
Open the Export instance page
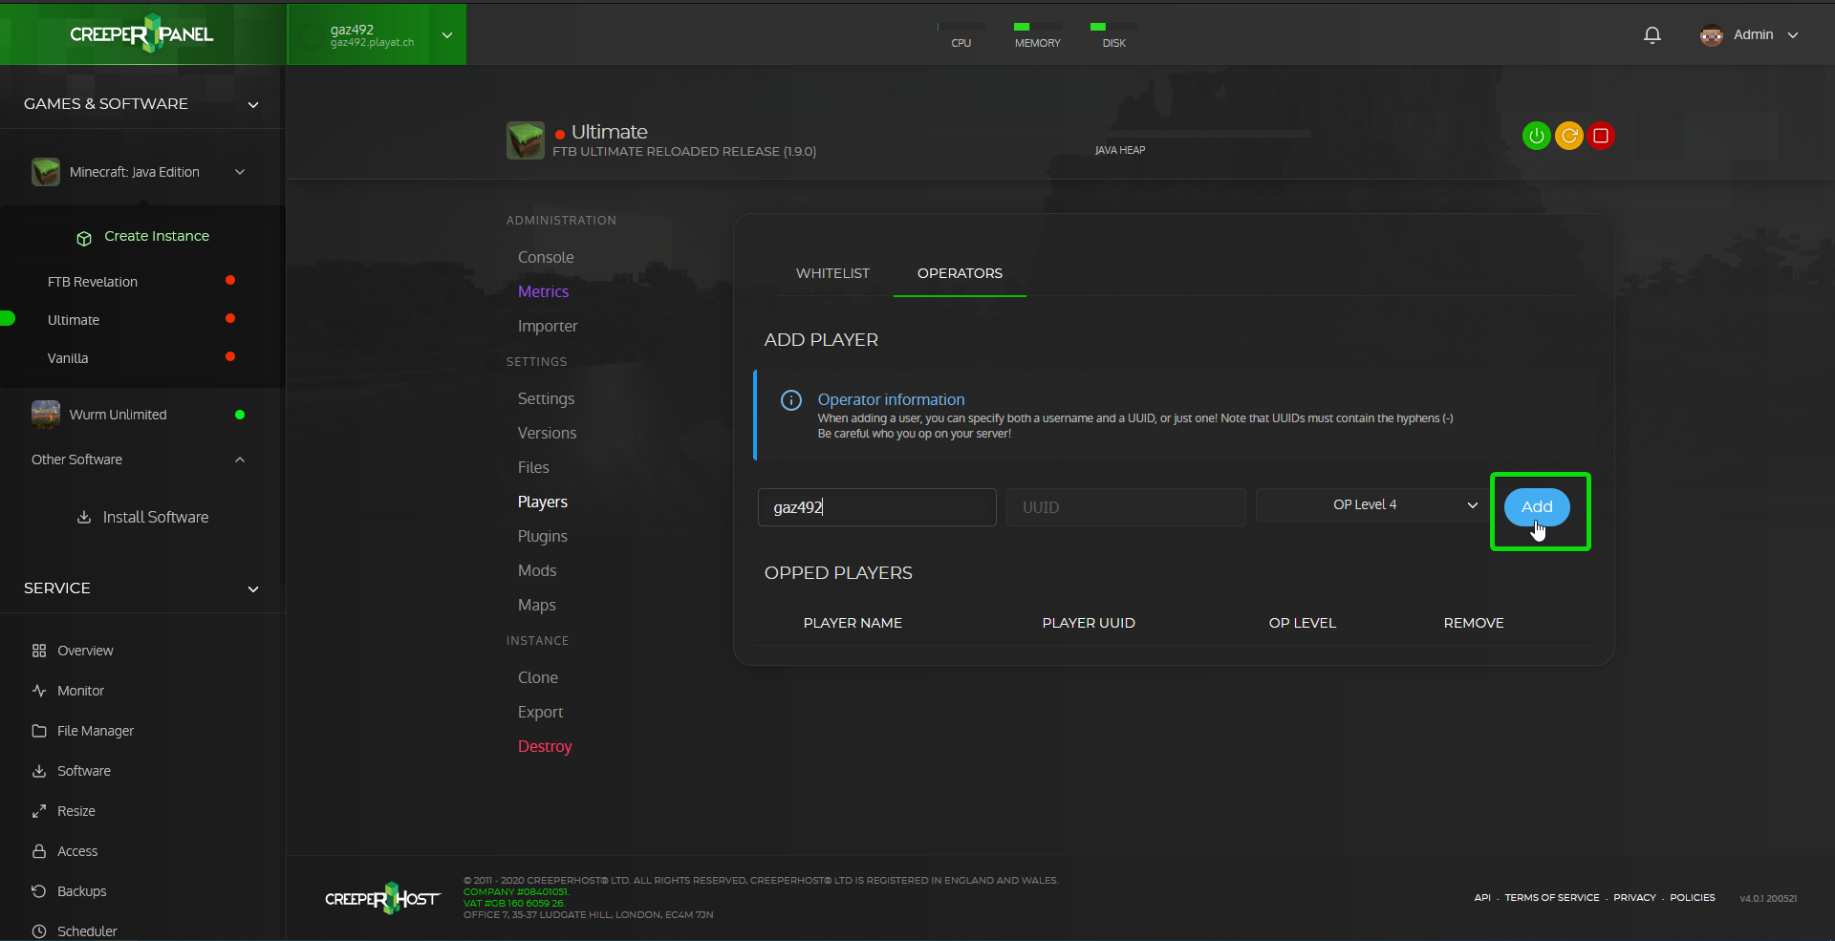540,712
